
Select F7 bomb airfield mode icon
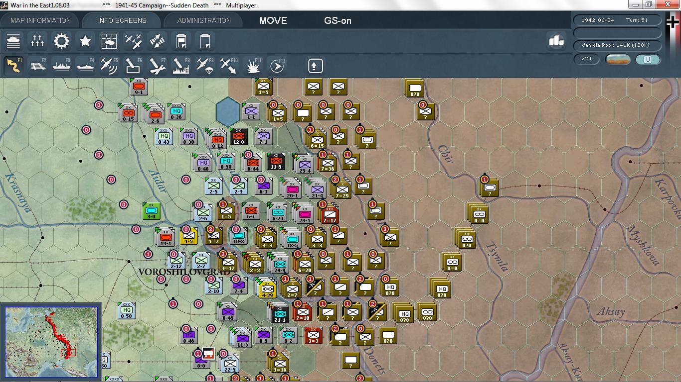[157, 65]
